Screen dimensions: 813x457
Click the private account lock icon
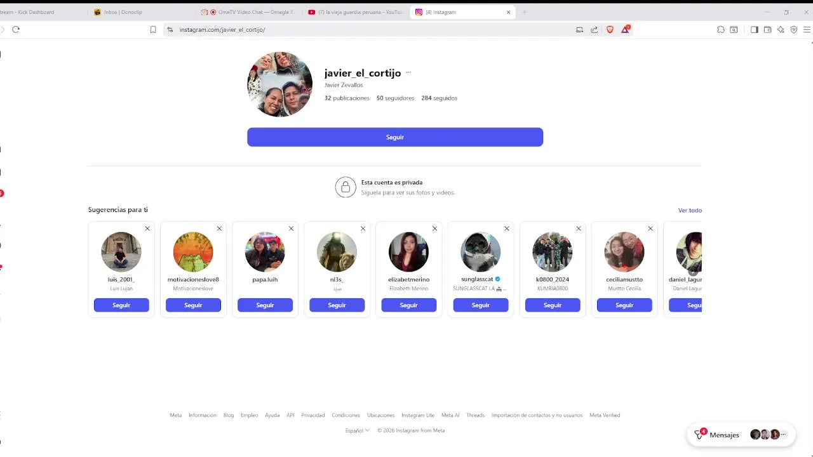coord(346,187)
